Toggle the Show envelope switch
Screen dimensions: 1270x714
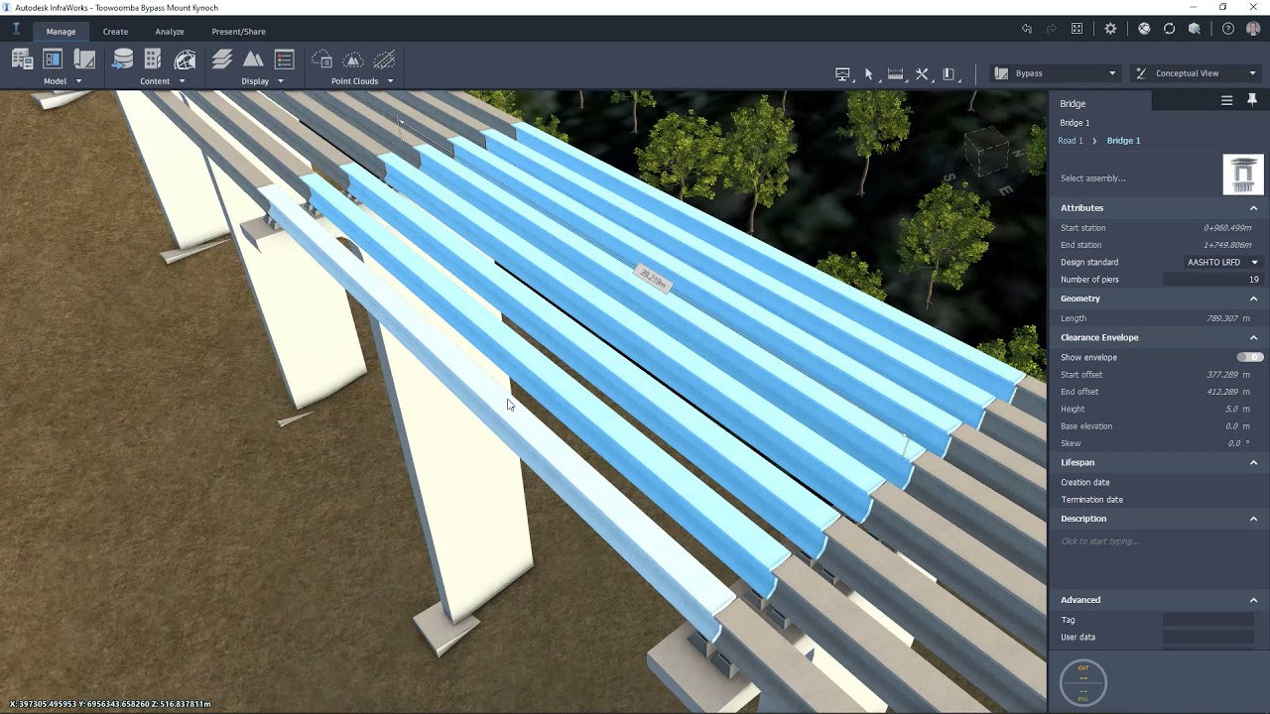point(1249,357)
